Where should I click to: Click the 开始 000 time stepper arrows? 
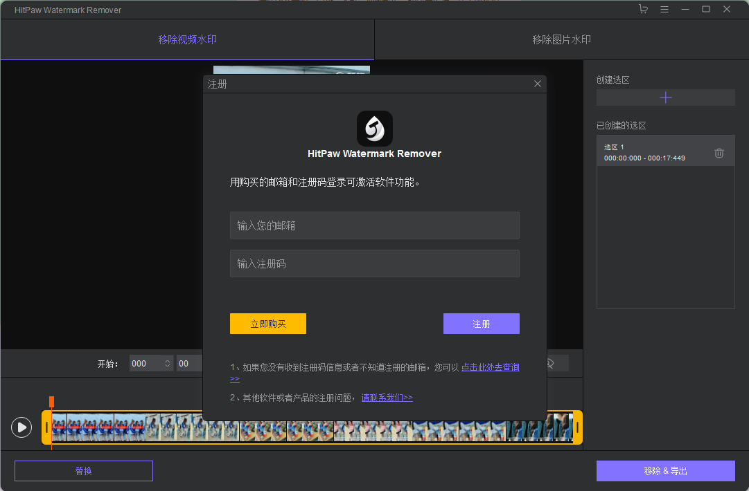167,363
